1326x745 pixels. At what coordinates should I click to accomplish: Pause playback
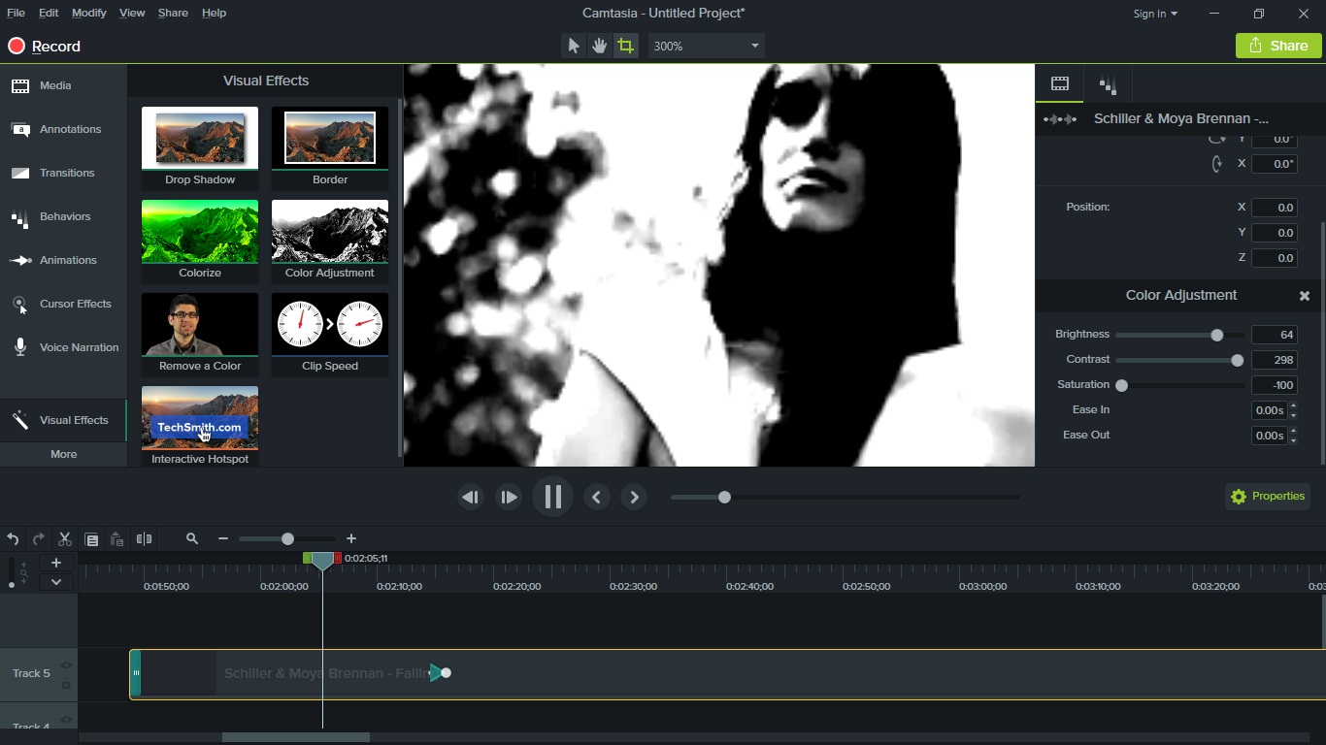[x=552, y=497]
